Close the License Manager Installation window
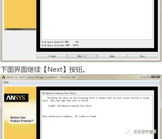162x139 pixels. [x=156, y=76]
